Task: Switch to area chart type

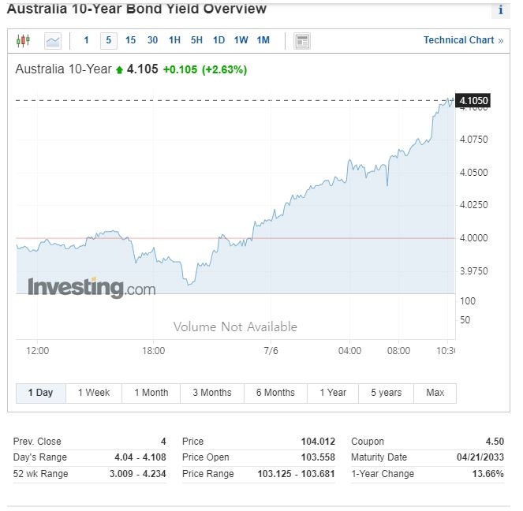Action: coord(53,41)
